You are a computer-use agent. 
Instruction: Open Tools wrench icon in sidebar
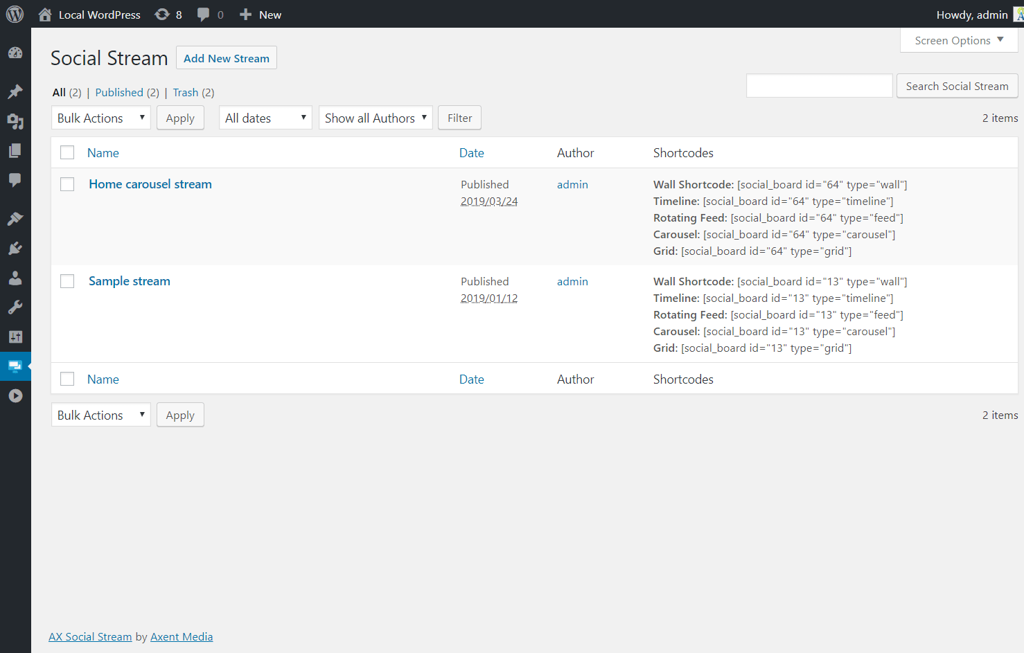[15, 307]
